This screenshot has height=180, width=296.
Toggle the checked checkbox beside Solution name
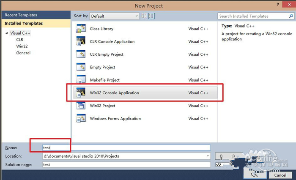[219, 164]
